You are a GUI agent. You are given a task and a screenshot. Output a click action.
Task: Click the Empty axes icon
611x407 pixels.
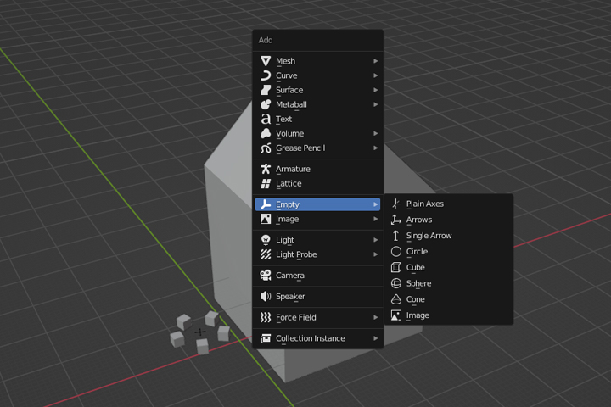266,204
